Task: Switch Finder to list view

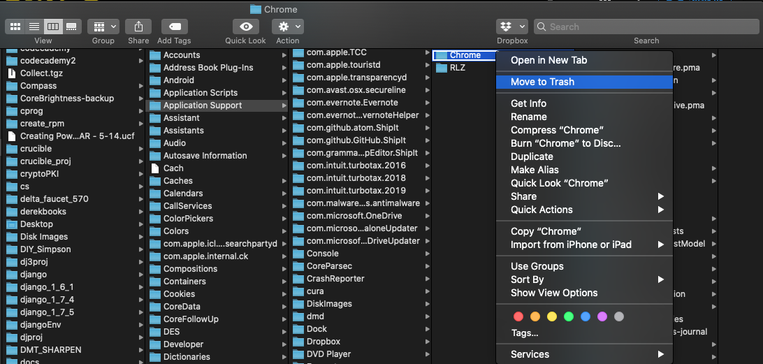Action: pos(34,27)
